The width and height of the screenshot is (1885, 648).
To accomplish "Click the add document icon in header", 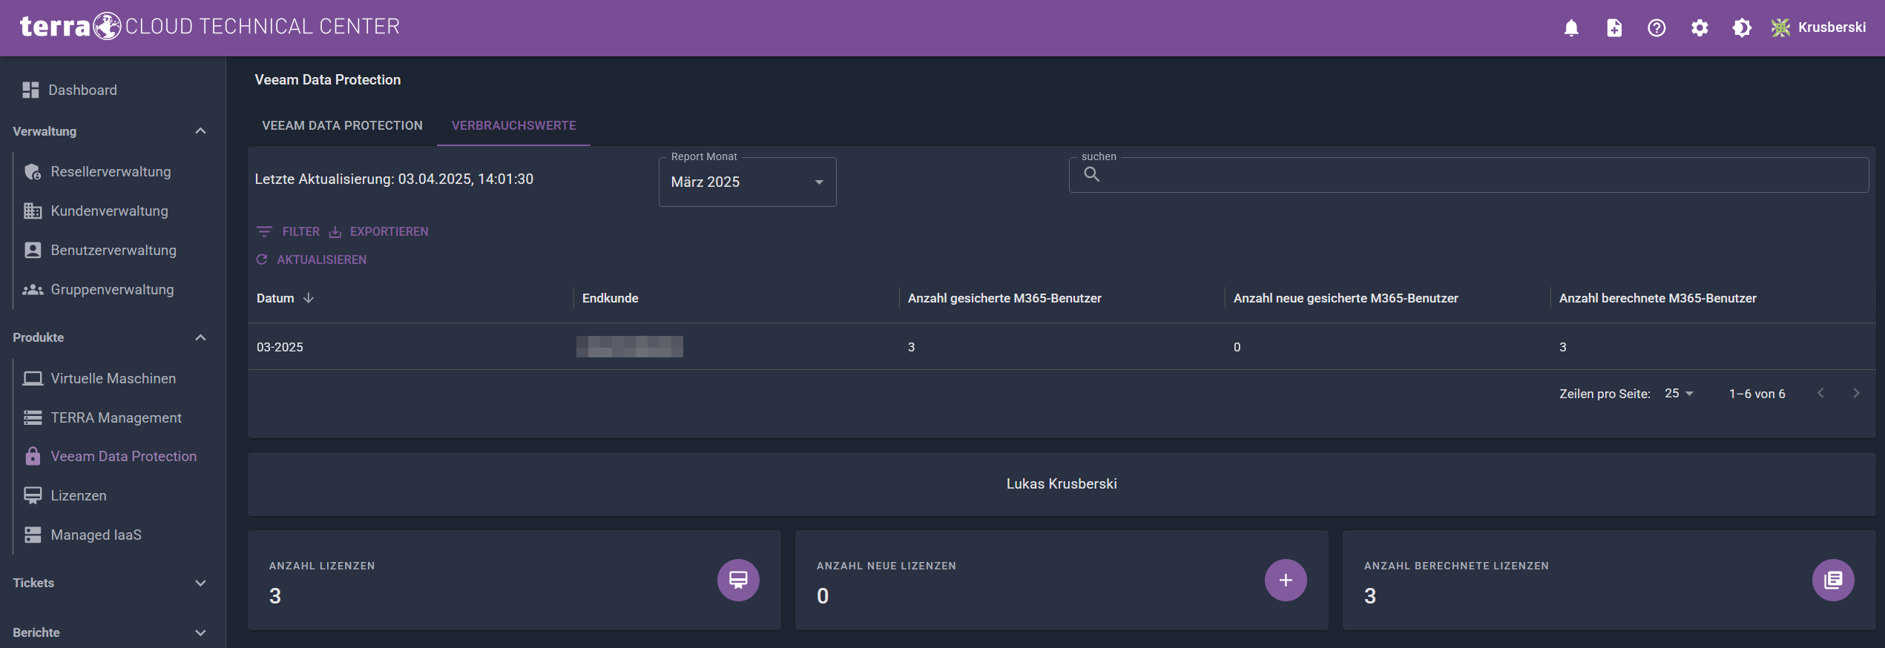I will (1614, 27).
